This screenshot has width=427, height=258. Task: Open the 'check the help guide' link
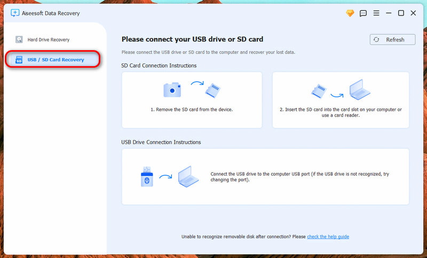click(328, 237)
